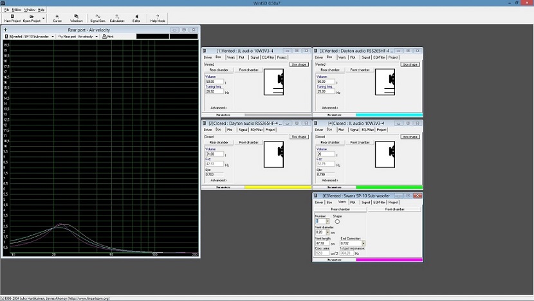Screen dimensions: 534x301
Task: Click the box diagram in [4]Closed JL audio
Action: point(385,154)
